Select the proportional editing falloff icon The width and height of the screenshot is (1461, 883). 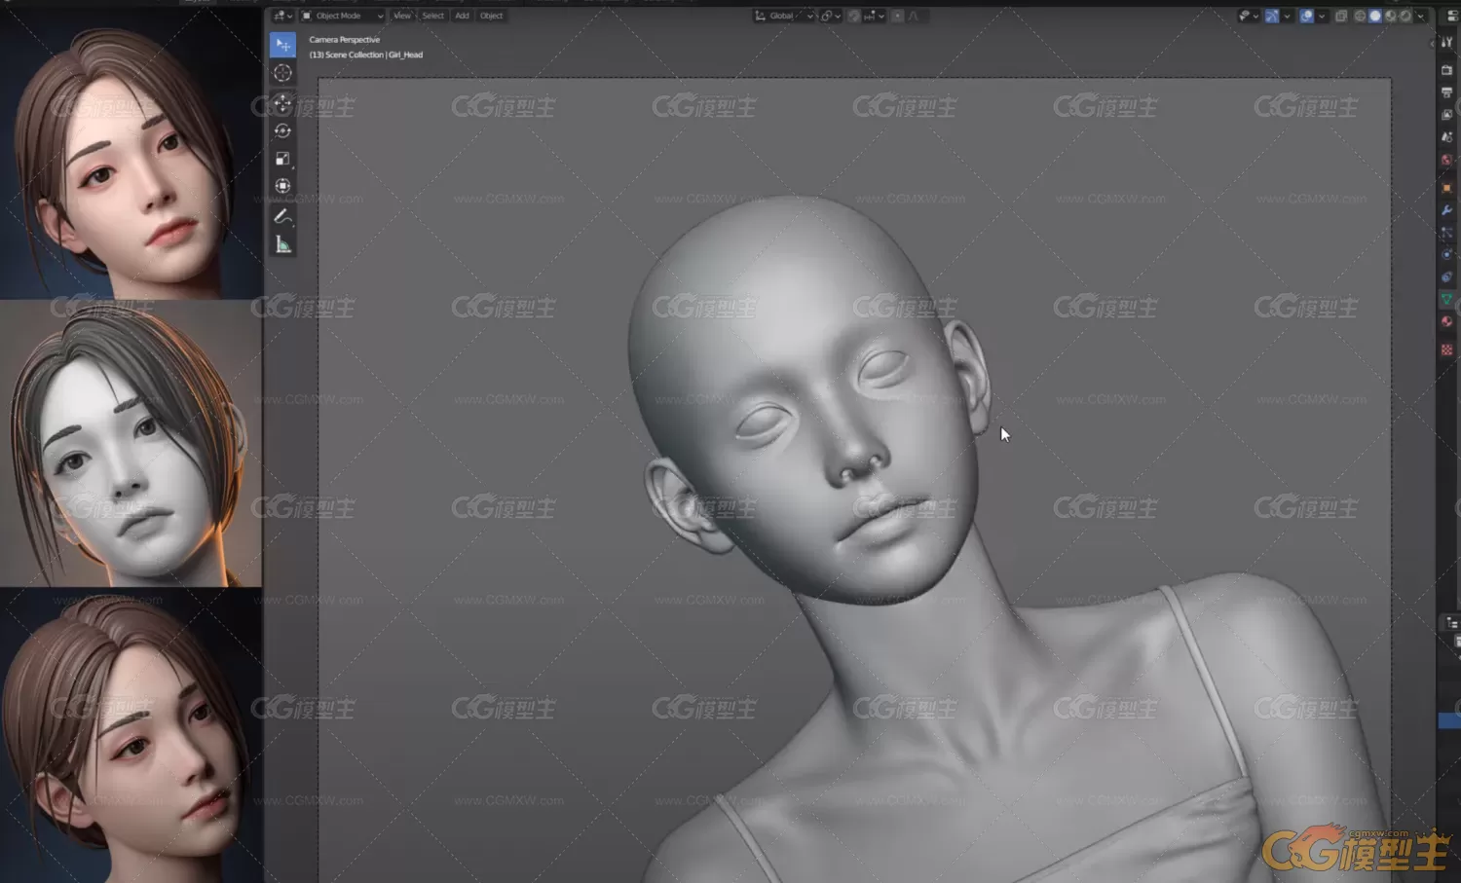pos(917,16)
